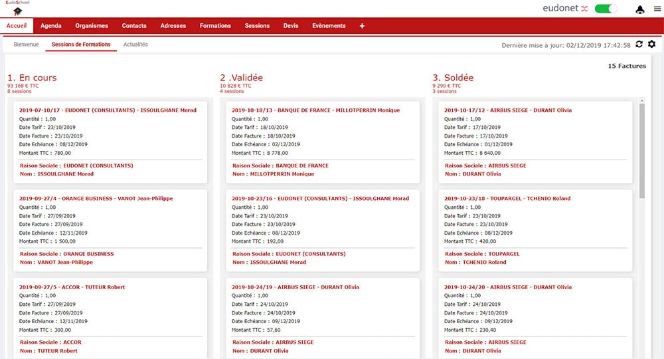Click Nom TCHENIO Roland
Viewport: 664px width, 359px height.
point(475,263)
